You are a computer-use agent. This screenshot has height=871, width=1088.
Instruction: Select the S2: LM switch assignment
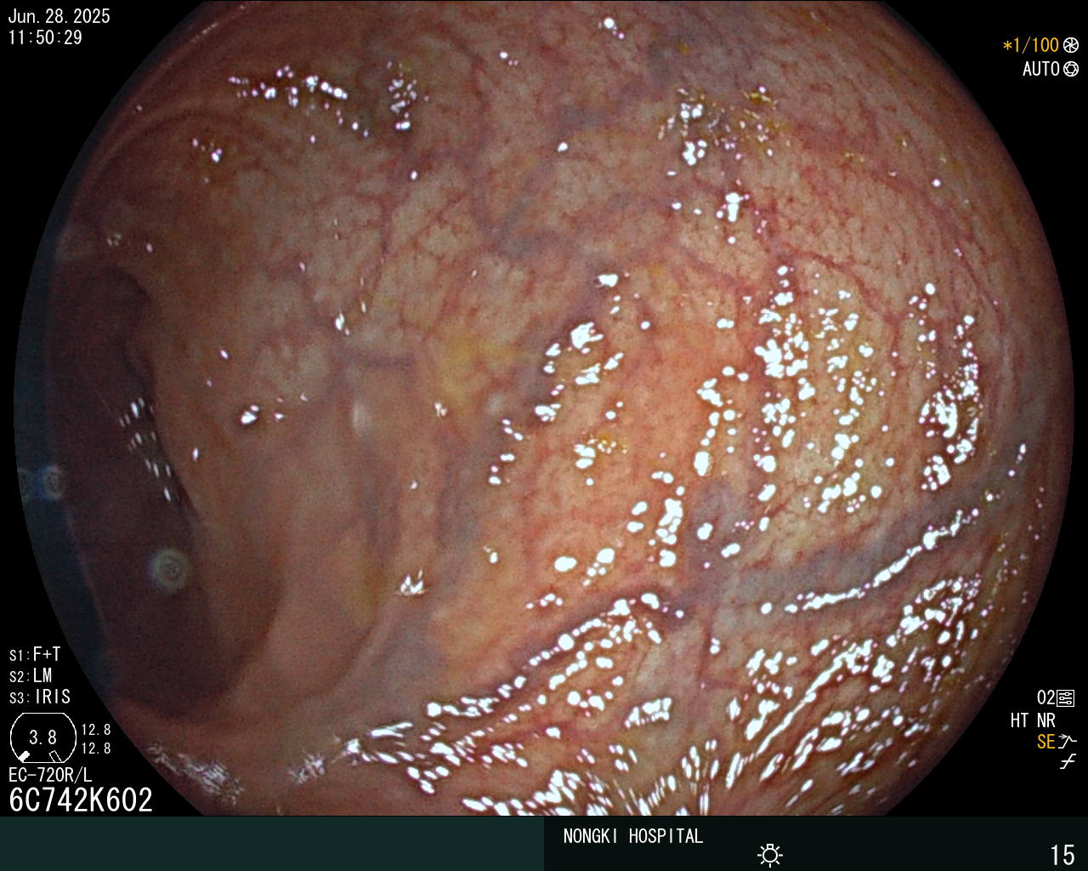tap(31, 675)
